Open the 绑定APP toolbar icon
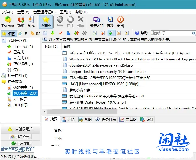 tap(96, 22)
